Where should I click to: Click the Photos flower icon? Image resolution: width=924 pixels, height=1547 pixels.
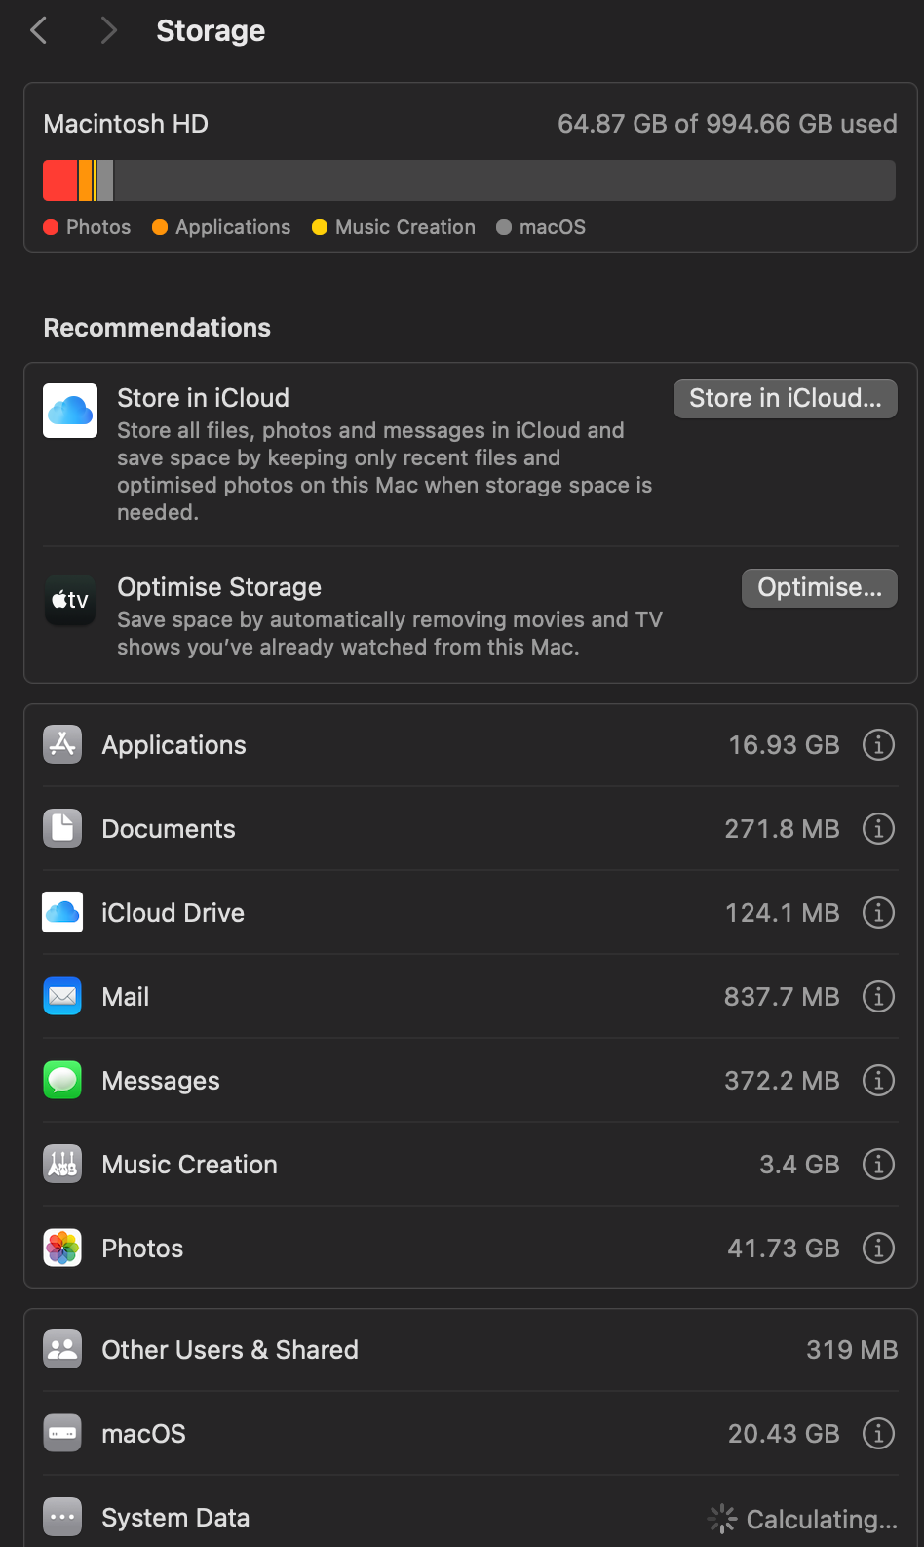[x=62, y=1248]
